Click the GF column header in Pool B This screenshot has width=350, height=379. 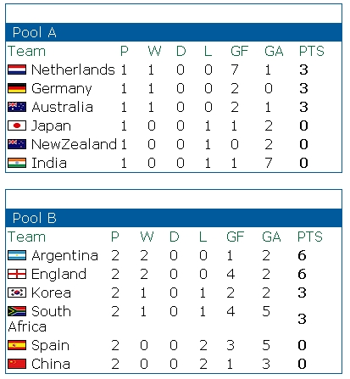click(x=235, y=237)
